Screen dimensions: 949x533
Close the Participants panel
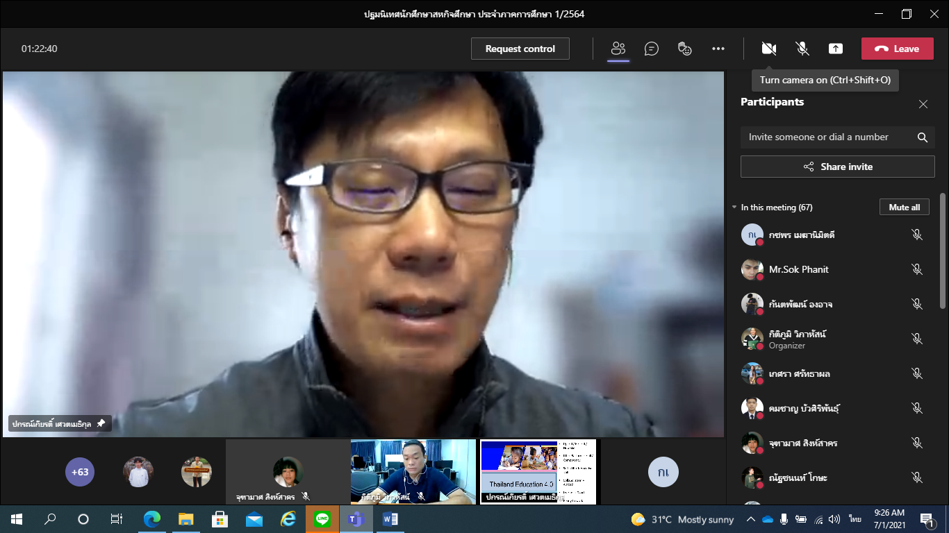923,104
